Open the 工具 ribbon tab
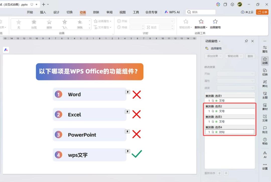 coord(136,12)
